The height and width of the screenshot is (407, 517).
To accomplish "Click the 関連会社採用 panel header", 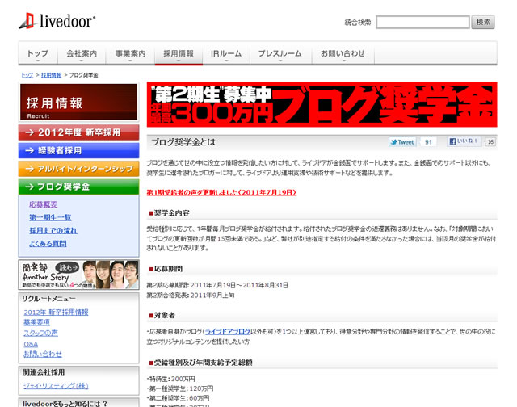I will pyautogui.click(x=44, y=372).
